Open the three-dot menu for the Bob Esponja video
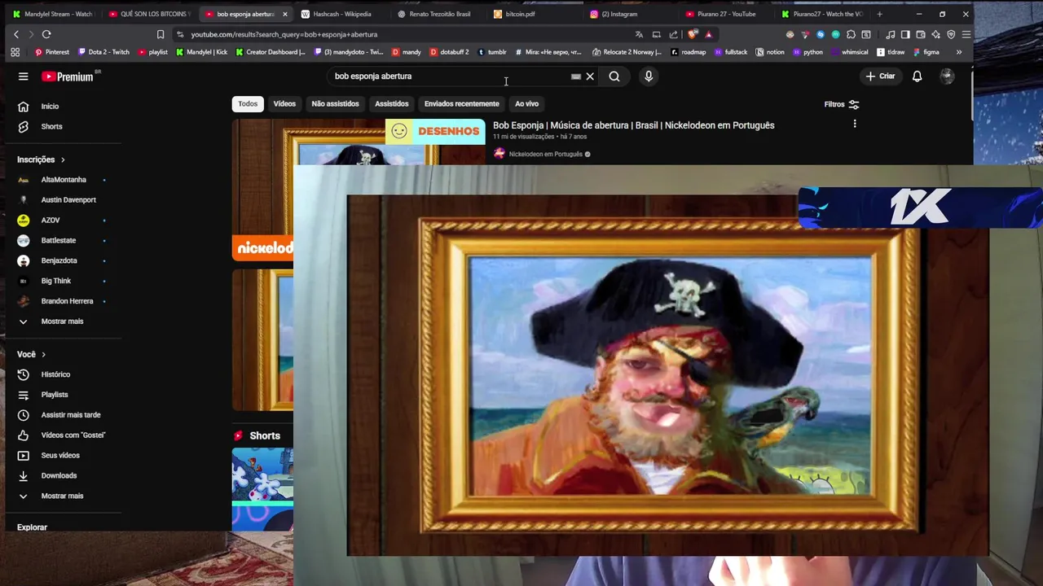This screenshot has height=586, width=1043. (x=855, y=124)
